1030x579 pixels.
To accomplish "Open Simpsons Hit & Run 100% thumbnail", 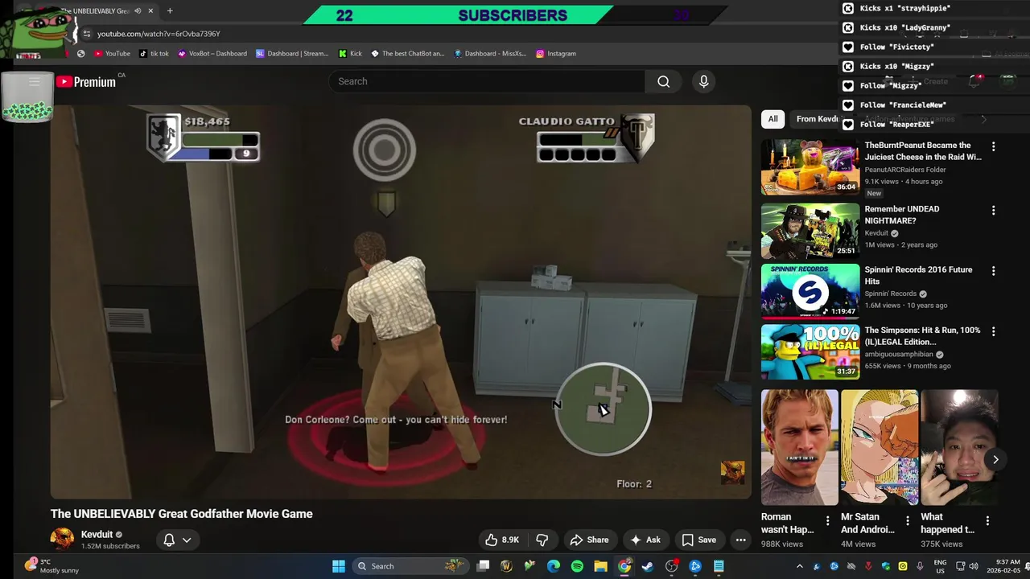I will [810, 351].
